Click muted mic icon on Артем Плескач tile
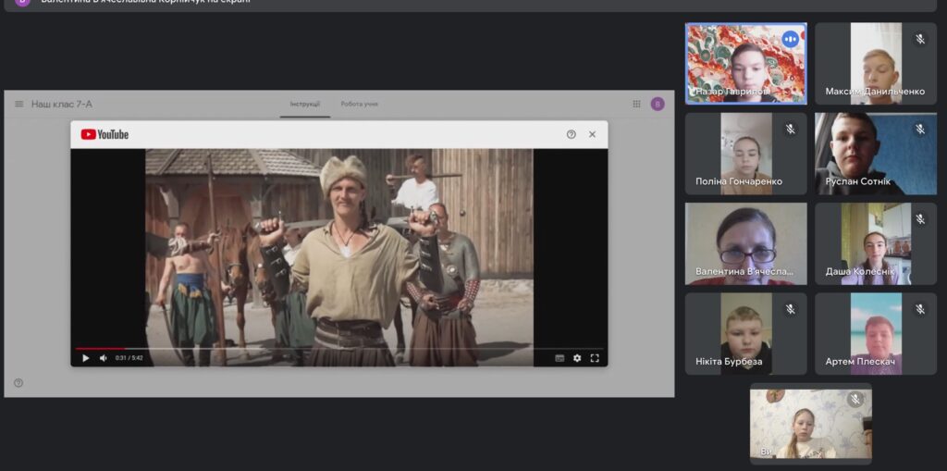The image size is (947, 471). click(x=920, y=310)
